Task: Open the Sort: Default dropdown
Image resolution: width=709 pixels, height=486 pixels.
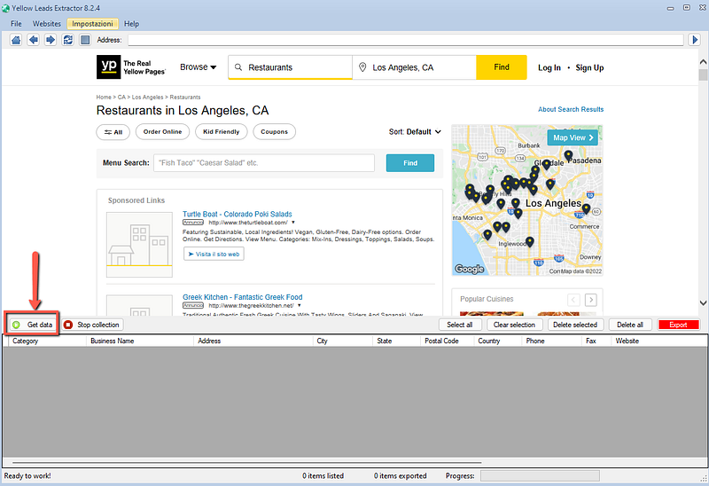Action: [415, 131]
